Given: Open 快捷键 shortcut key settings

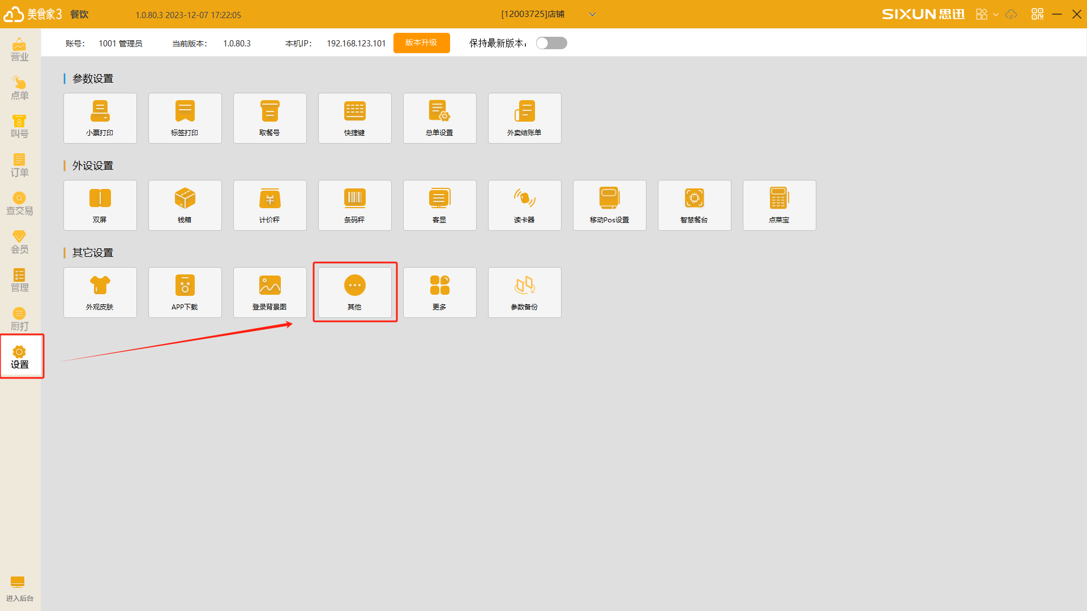Looking at the screenshot, I should (x=355, y=118).
